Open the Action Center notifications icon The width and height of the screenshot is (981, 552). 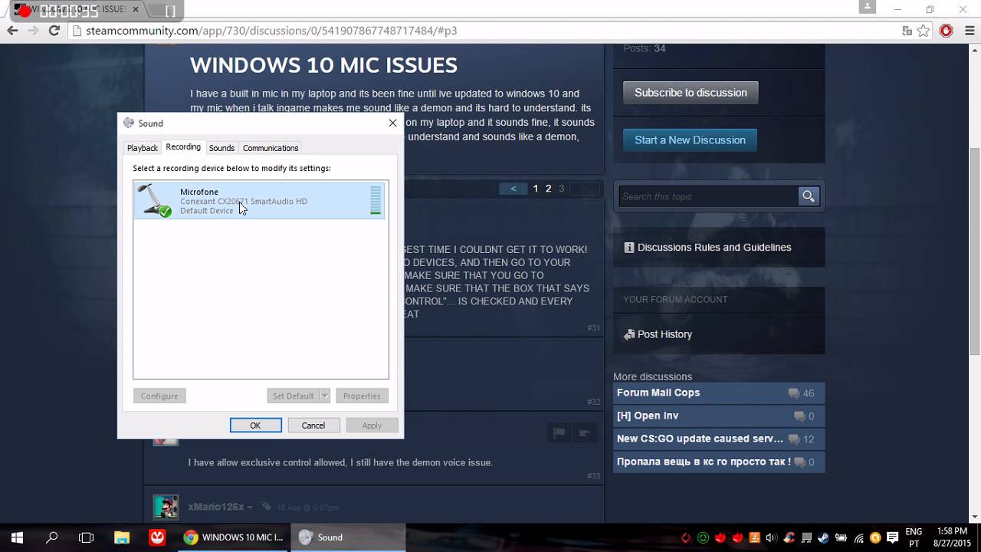click(x=893, y=537)
